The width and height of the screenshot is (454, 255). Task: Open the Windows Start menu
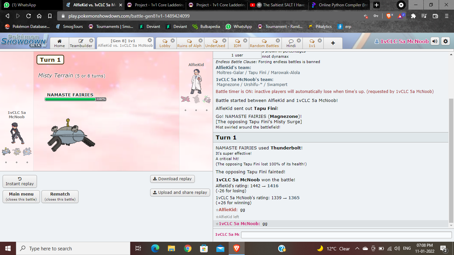8,248
